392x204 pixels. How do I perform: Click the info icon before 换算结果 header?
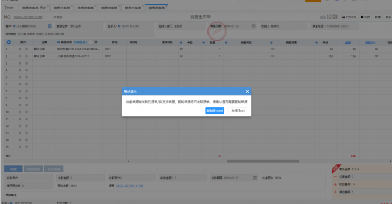coord(271,43)
